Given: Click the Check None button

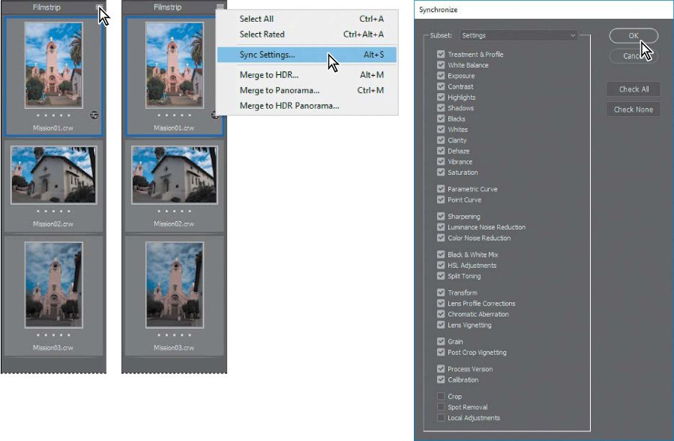Looking at the screenshot, I should coord(634,109).
